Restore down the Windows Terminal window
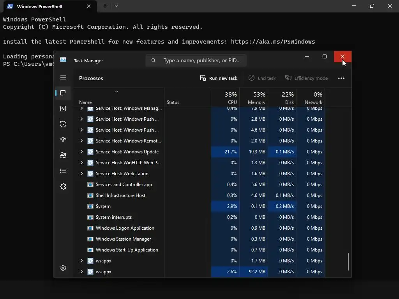 pos(372,6)
